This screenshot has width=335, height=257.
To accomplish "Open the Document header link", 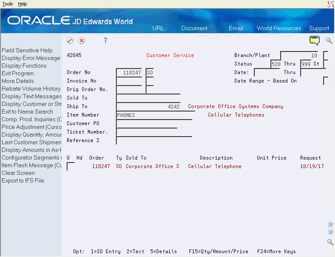I will 194,28.
